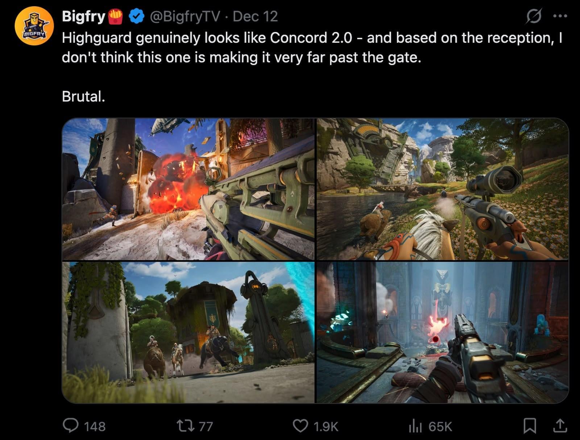Open the sniper rifle river screenshot
The image size is (580, 440).
coord(443,189)
